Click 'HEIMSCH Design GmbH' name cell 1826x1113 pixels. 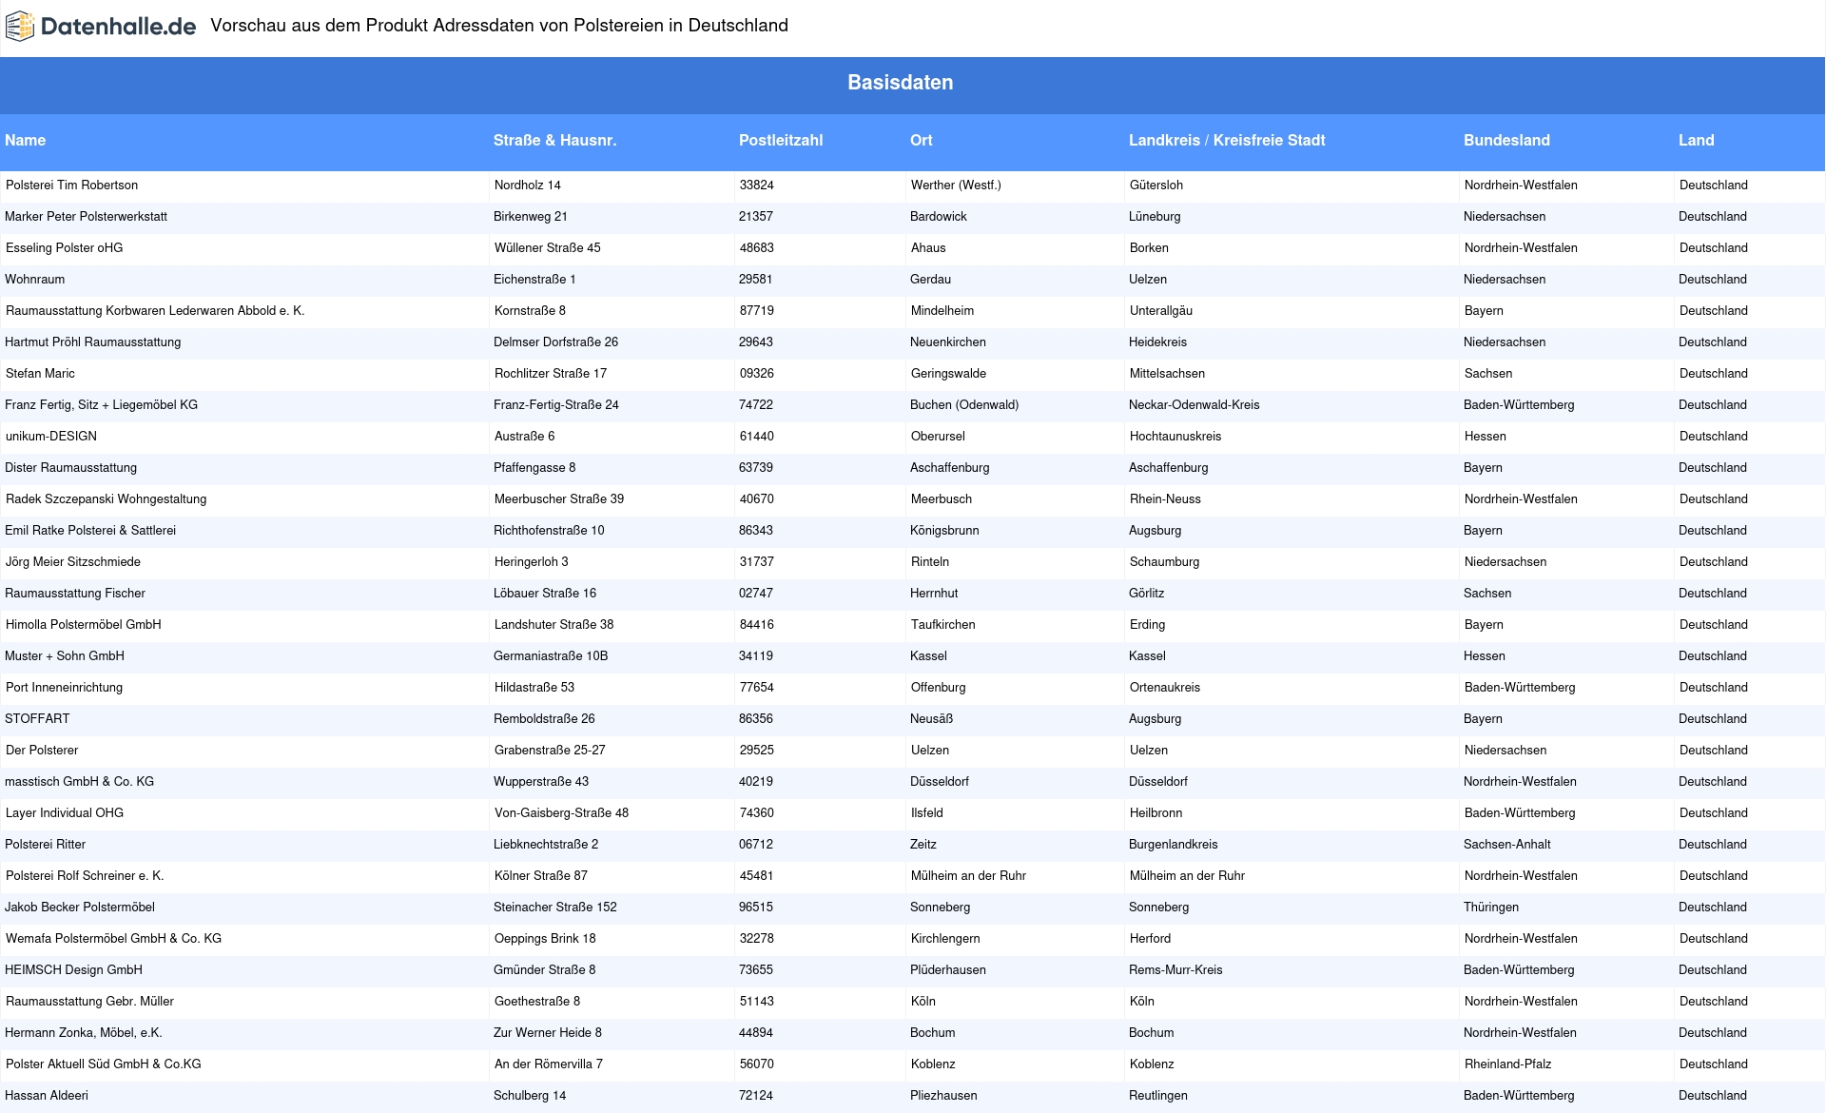coord(73,970)
